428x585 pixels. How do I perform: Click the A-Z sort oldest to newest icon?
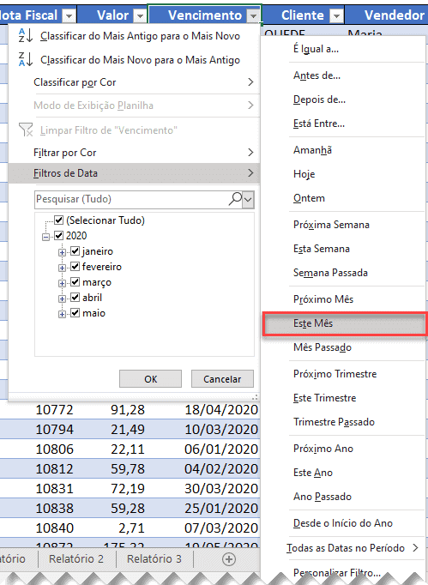(26, 35)
